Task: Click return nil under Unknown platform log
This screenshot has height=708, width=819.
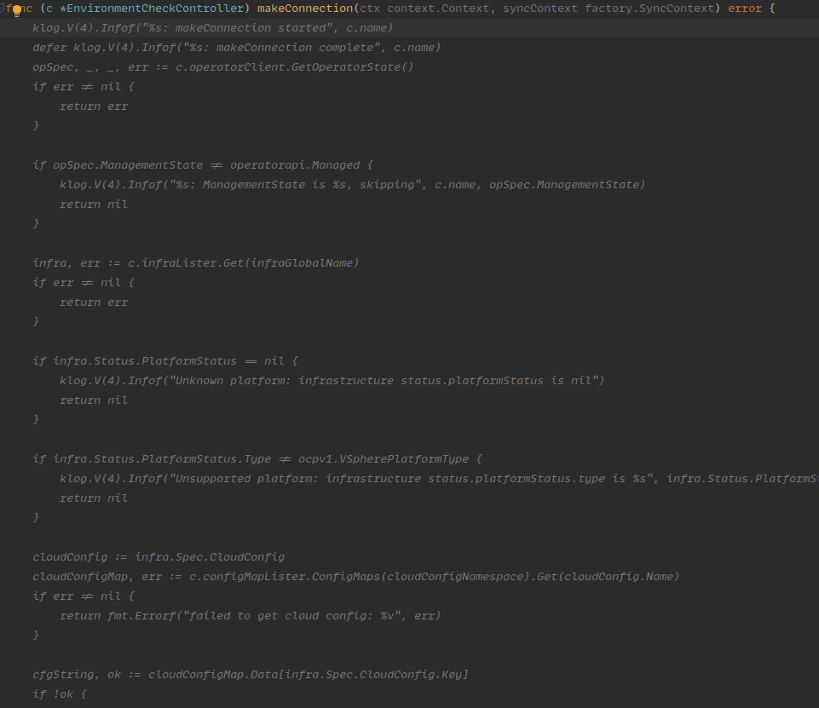Action: pyautogui.click(x=94, y=400)
